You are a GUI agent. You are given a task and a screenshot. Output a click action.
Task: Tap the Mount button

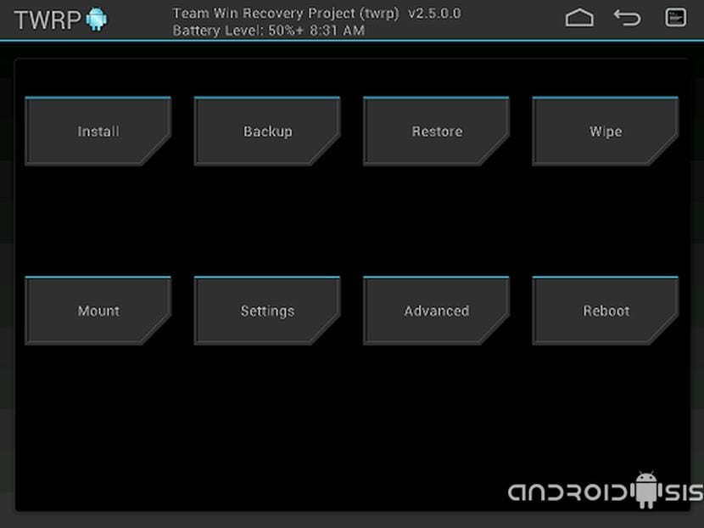point(98,311)
